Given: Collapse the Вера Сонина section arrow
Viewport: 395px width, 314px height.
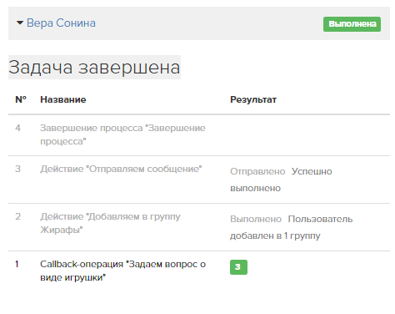Looking at the screenshot, I should pyautogui.click(x=20, y=23).
